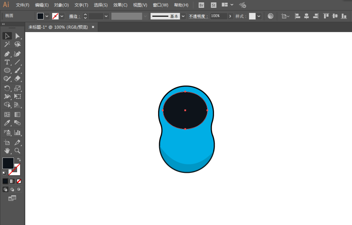
Task: Choose the Rotate tool
Action: click(x=7, y=88)
